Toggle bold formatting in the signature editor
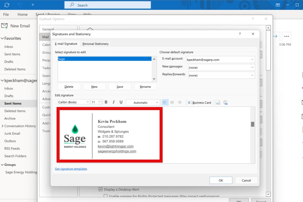 click(106, 102)
